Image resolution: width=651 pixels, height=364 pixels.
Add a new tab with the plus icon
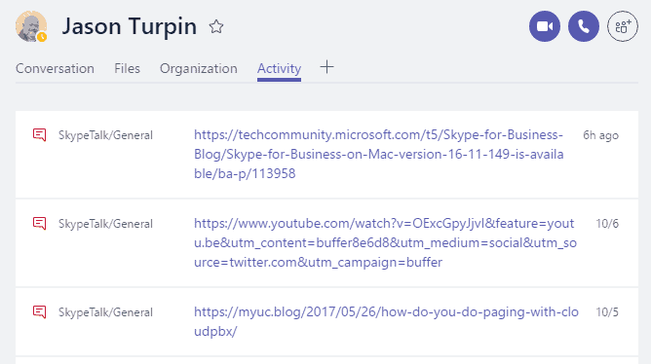tap(326, 67)
